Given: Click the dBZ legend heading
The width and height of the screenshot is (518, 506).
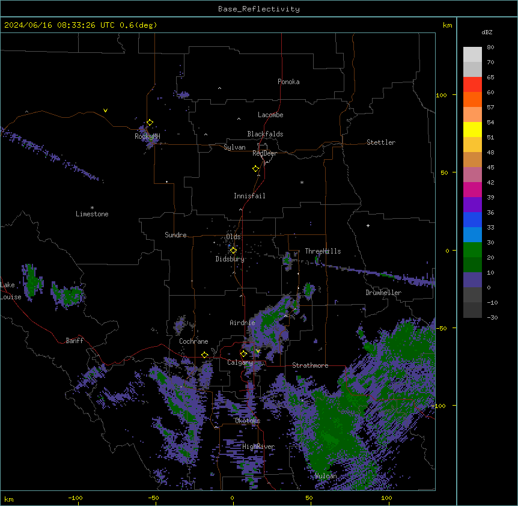Looking at the screenshot, I should click(487, 32).
